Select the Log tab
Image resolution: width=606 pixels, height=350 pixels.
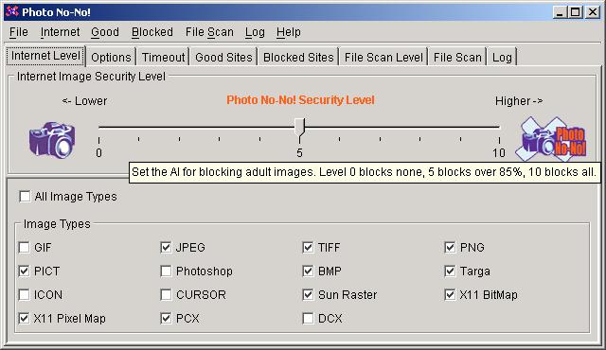[x=502, y=57]
